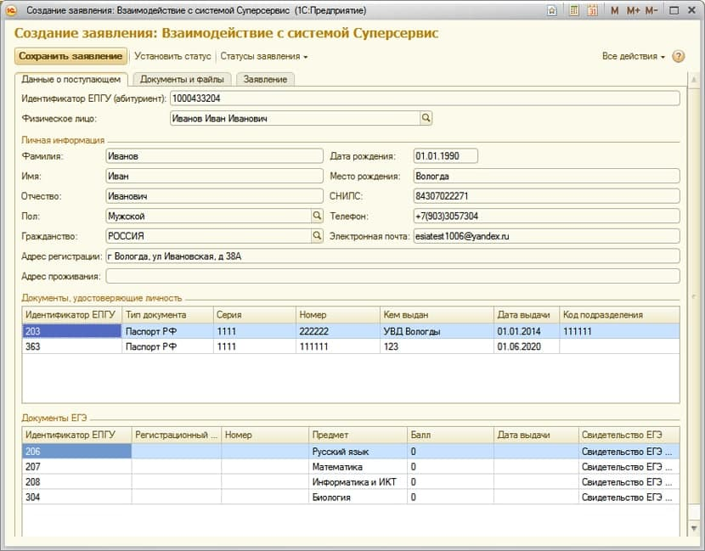The height and width of the screenshot is (551, 705).
Task: Click the Установить статус button
Action: 172,56
